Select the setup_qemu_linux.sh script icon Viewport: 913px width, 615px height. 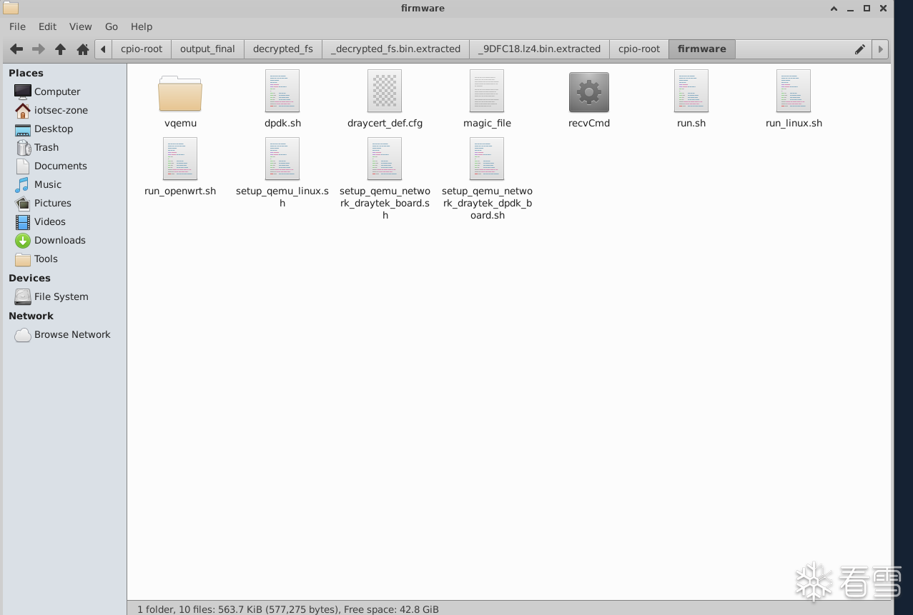coord(282,159)
